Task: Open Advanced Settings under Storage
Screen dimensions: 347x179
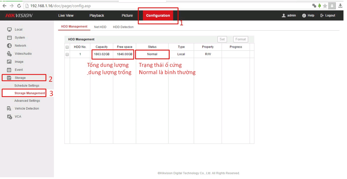Action: pos(27,101)
